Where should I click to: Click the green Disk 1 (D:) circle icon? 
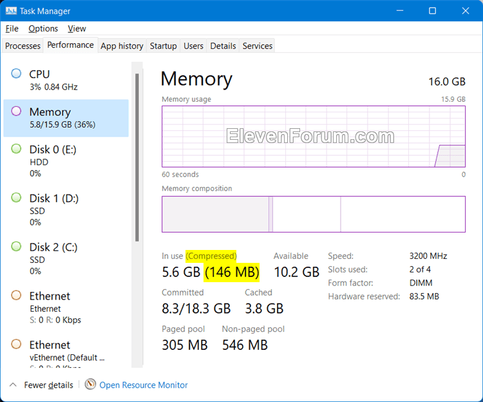(16, 198)
